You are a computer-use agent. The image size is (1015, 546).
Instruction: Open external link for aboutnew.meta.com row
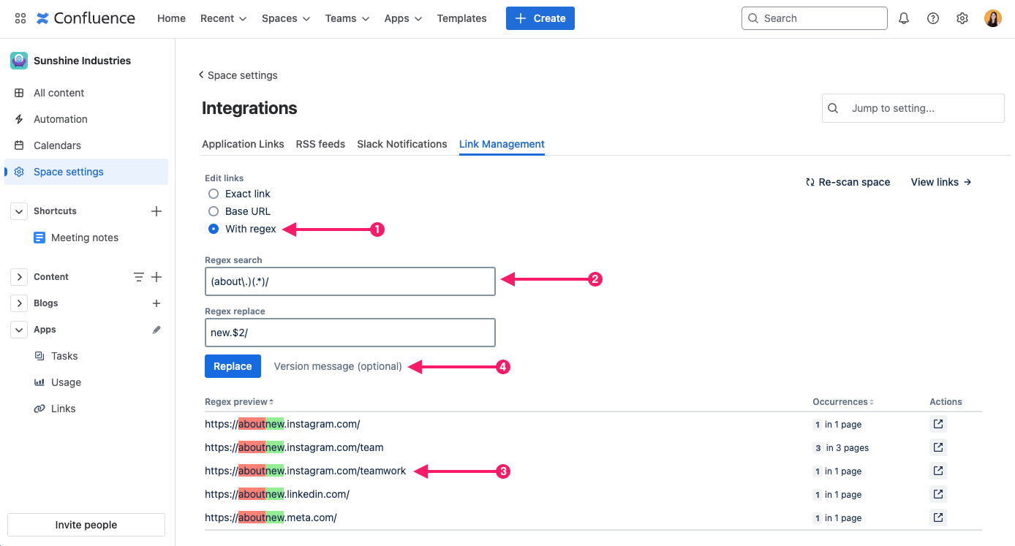pos(937,517)
